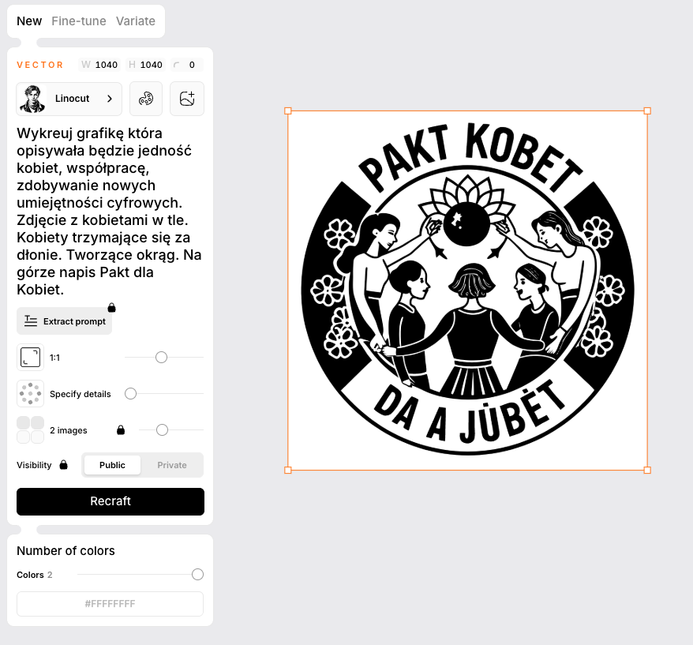Click the 2 images grid icon
Viewport: 693px width, 645px height.
[31, 429]
